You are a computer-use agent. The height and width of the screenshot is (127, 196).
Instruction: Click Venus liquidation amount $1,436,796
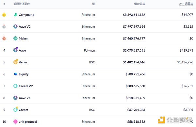pos(185,62)
